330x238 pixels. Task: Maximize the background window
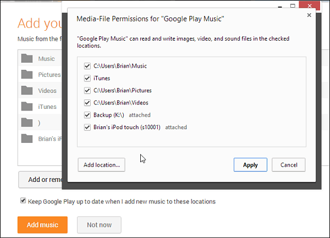pyautogui.click(x=293, y=5)
